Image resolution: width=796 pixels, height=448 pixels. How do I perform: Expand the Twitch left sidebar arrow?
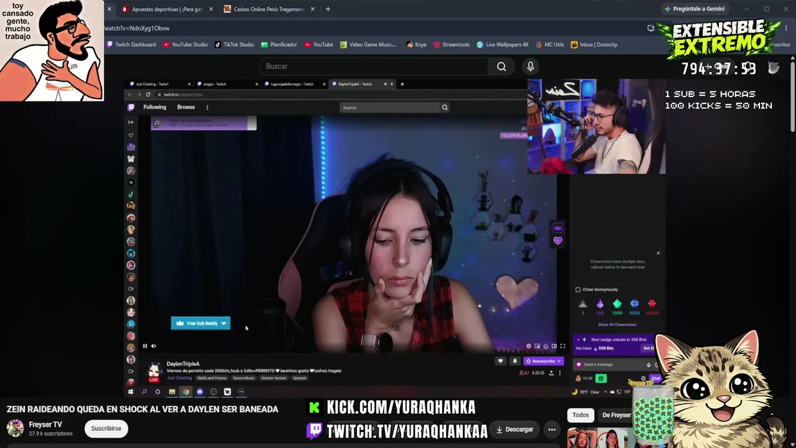(131, 123)
